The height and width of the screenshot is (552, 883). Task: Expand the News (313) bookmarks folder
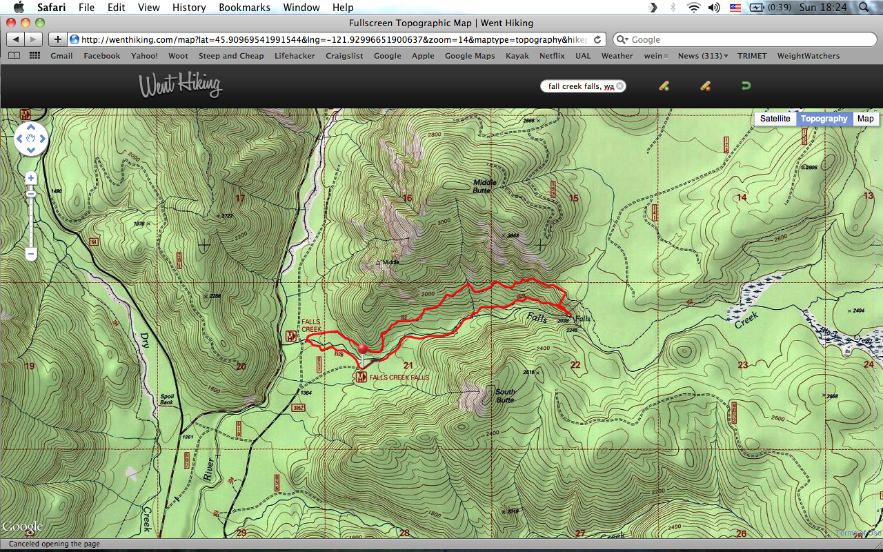pyautogui.click(x=703, y=56)
